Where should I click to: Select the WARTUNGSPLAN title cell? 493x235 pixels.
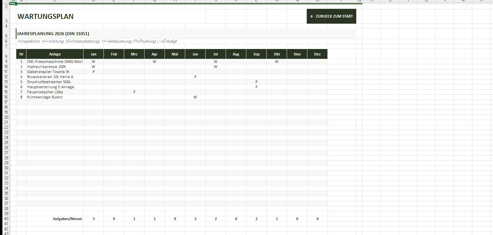pyautogui.click(x=45, y=17)
